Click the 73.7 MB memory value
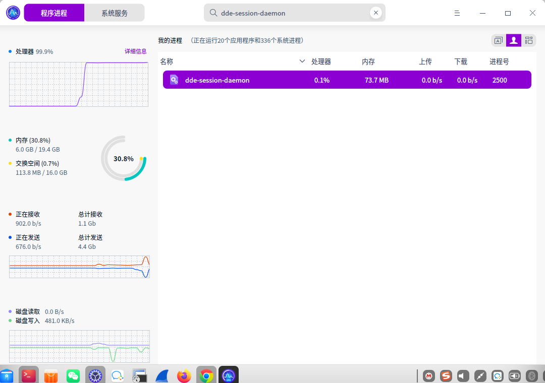This screenshot has width=545, height=383. pos(376,80)
